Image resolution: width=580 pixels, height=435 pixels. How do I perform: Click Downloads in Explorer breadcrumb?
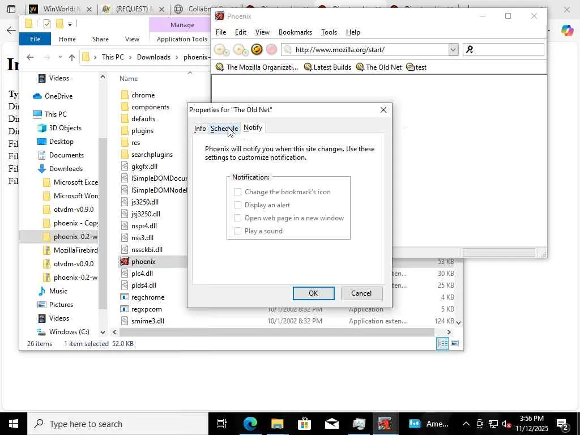pos(153,57)
